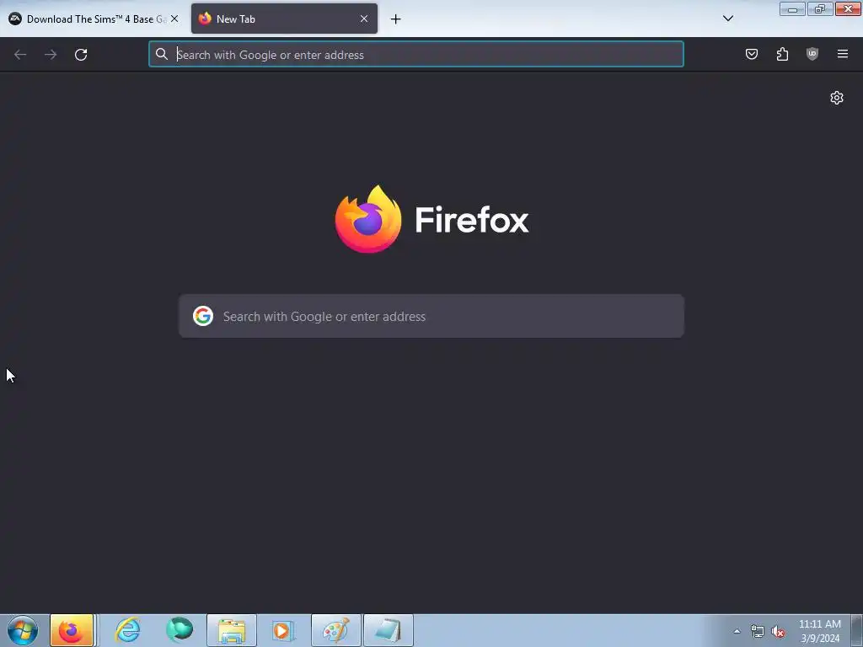Reload the current page

tap(81, 55)
